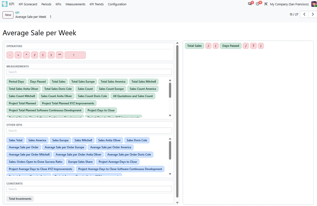
Task: Select the Days Passed chip in the formula
Action: 231,46
